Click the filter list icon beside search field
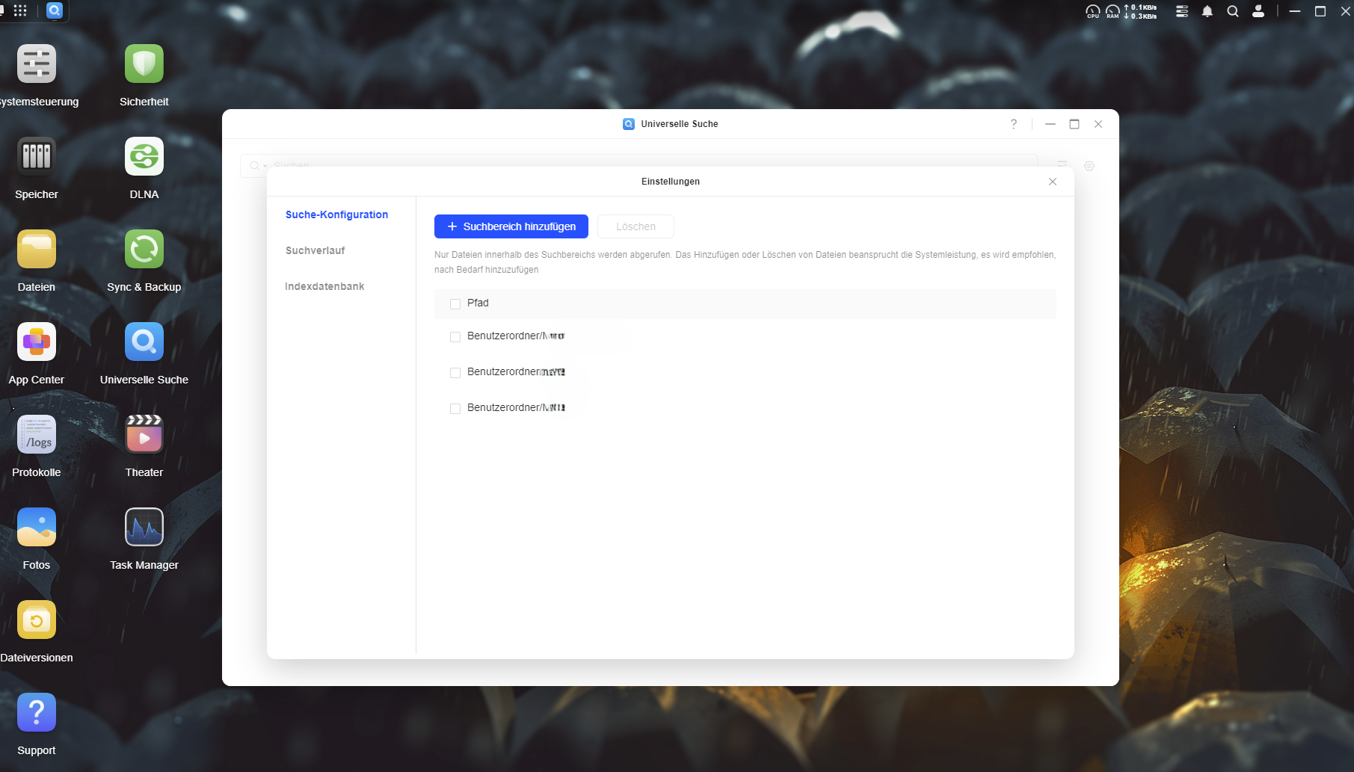Image resolution: width=1354 pixels, height=772 pixels. point(1062,164)
